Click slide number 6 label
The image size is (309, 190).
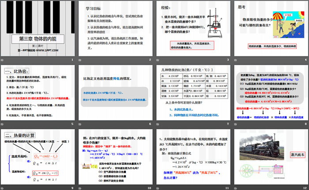150,124
